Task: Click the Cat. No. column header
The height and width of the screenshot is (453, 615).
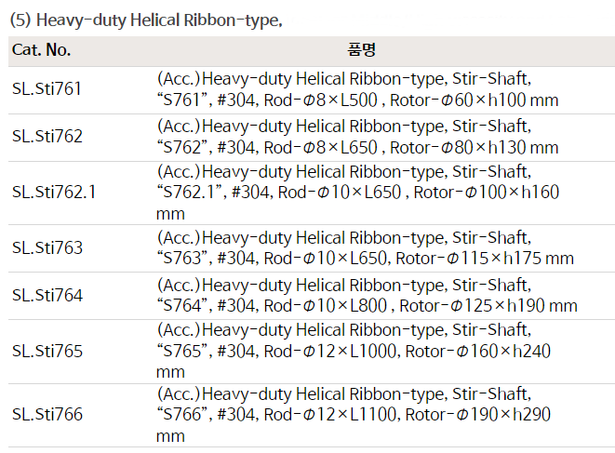Action: click(41, 50)
